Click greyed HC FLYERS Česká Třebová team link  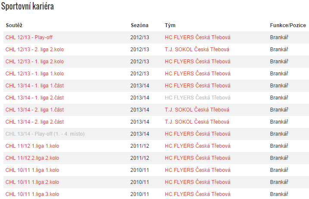[197, 98]
